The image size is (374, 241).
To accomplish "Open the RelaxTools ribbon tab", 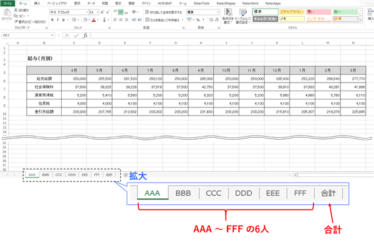I will tap(201, 3).
